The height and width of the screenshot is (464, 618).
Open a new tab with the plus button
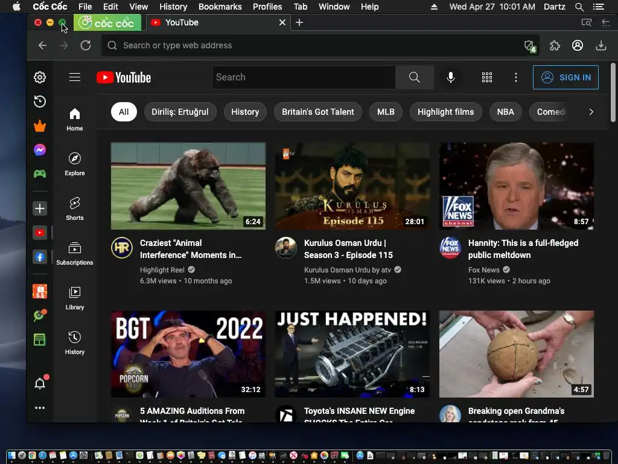299,22
